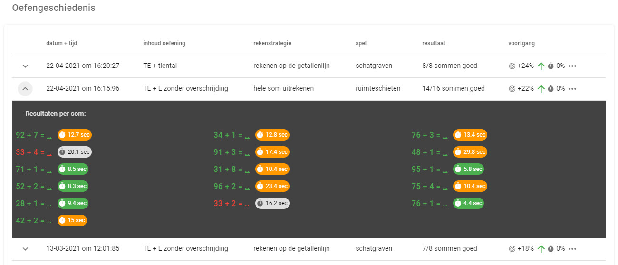Screen dimensions: 618x265
Task: Click the rekenstrategie column header
Action: point(272,43)
